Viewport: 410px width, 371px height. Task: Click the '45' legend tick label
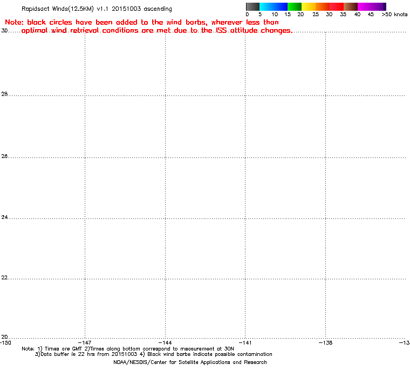coord(371,15)
